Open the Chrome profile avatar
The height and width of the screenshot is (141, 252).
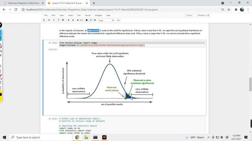pos(242,9)
